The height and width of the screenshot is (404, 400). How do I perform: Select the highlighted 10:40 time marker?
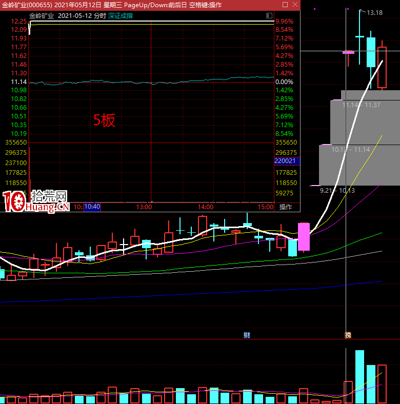coord(92,207)
